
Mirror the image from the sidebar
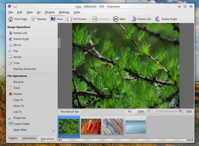(x=15, y=45)
